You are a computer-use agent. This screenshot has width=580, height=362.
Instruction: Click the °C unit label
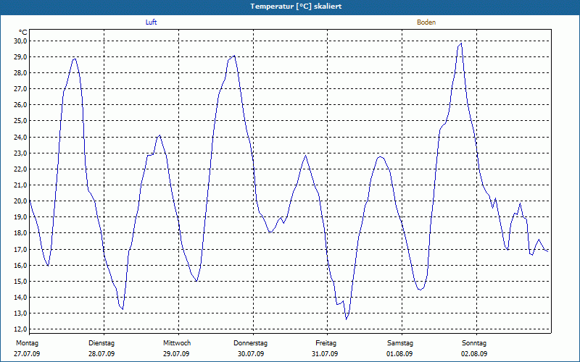(x=23, y=33)
